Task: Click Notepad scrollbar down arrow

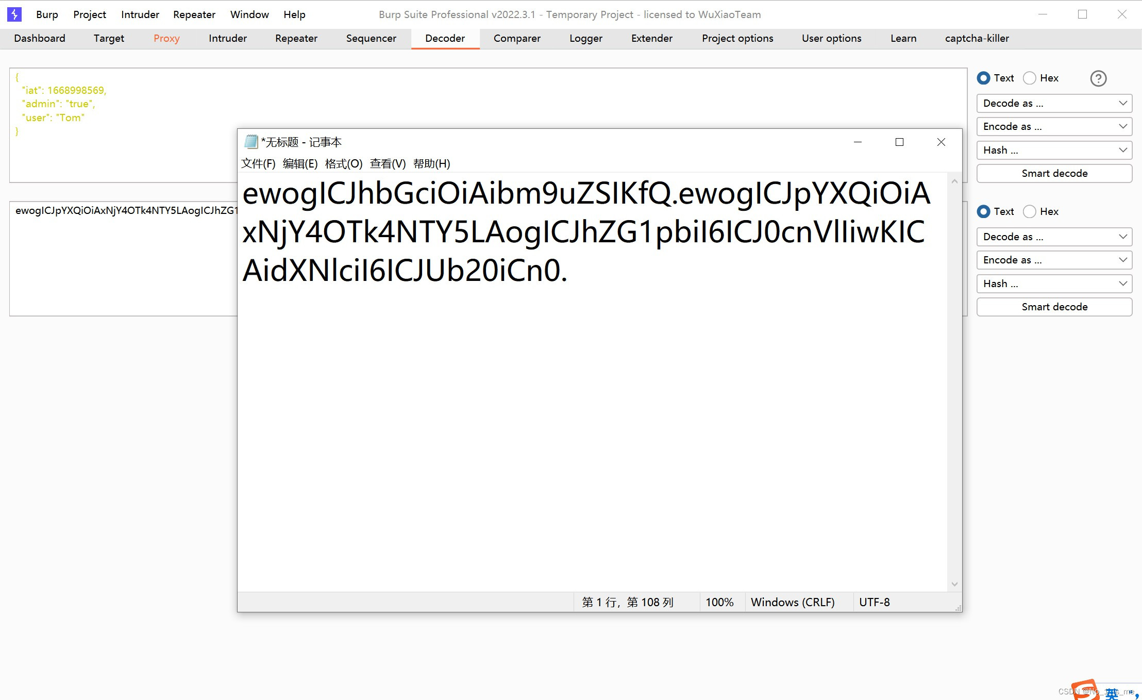Action: tap(954, 584)
